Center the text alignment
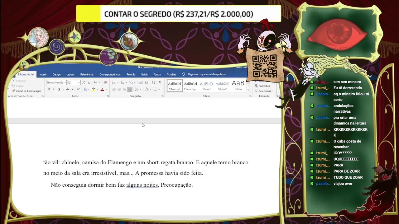399x224 pixels. click(x=119, y=89)
